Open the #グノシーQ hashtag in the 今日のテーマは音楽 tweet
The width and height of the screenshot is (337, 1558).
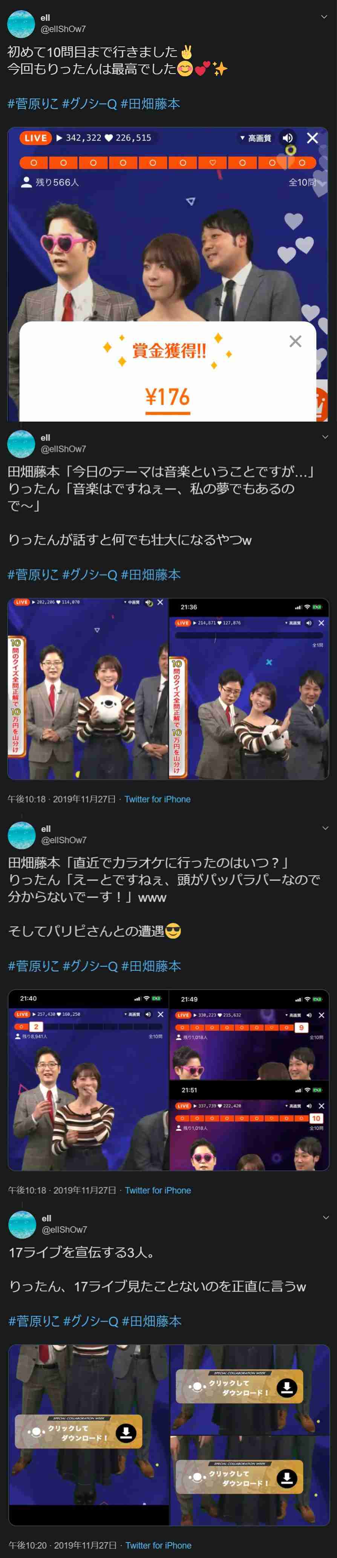[x=90, y=575]
